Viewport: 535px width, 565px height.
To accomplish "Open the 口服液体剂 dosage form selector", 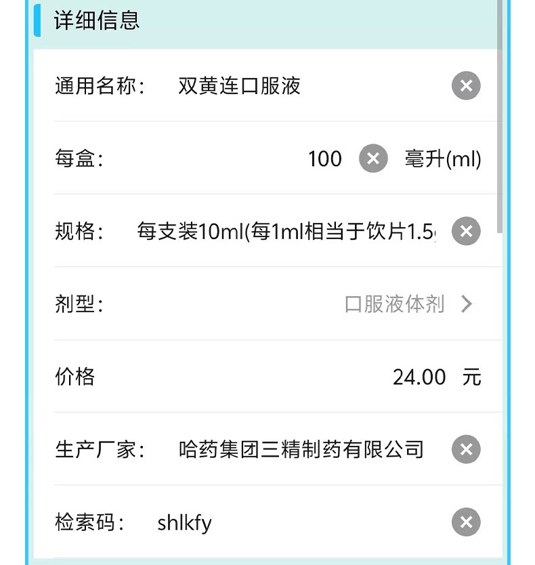I will tap(394, 304).
